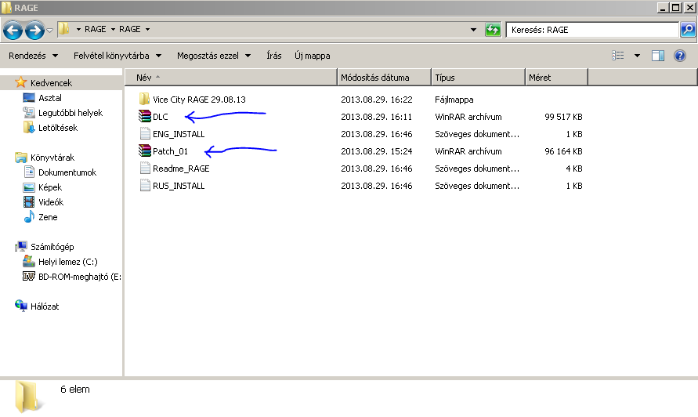Viewport: 698px width, 417px height.
Task: Open Asztal in the favorites list
Action: coord(50,98)
